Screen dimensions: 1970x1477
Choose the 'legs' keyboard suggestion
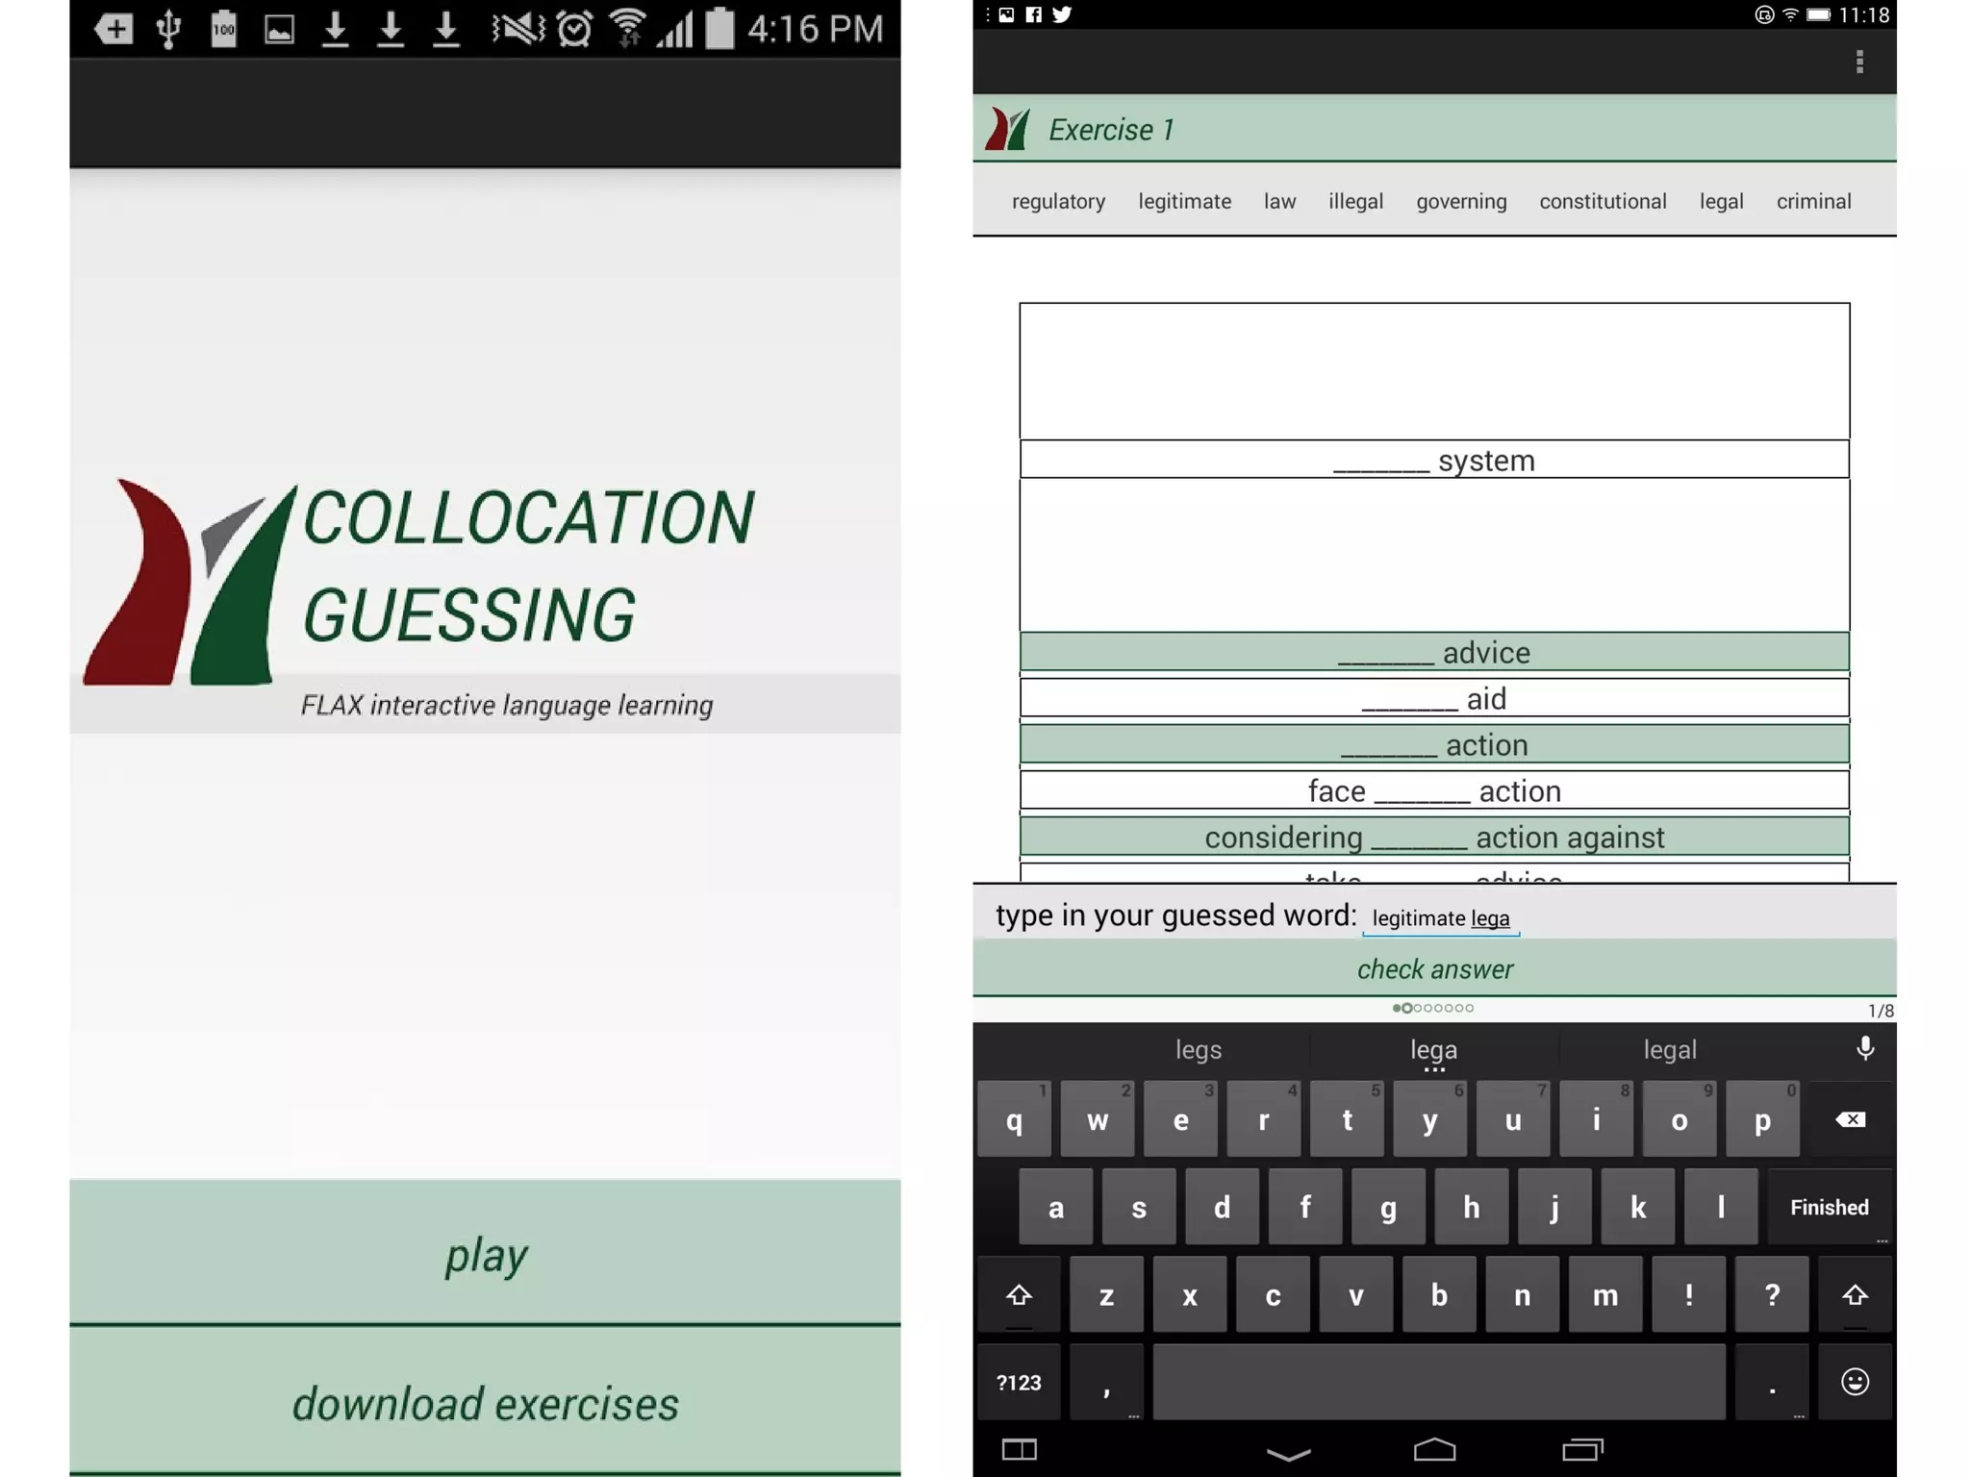point(1198,1049)
